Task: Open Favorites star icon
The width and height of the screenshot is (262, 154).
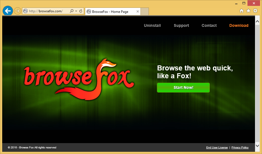Action: (x=248, y=11)
